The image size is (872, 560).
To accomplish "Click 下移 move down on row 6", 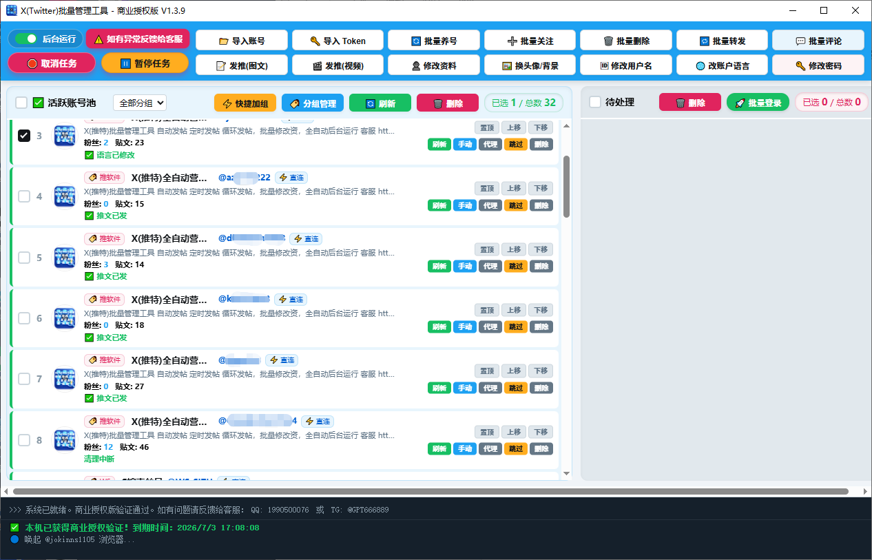I will tap(541, 310).
